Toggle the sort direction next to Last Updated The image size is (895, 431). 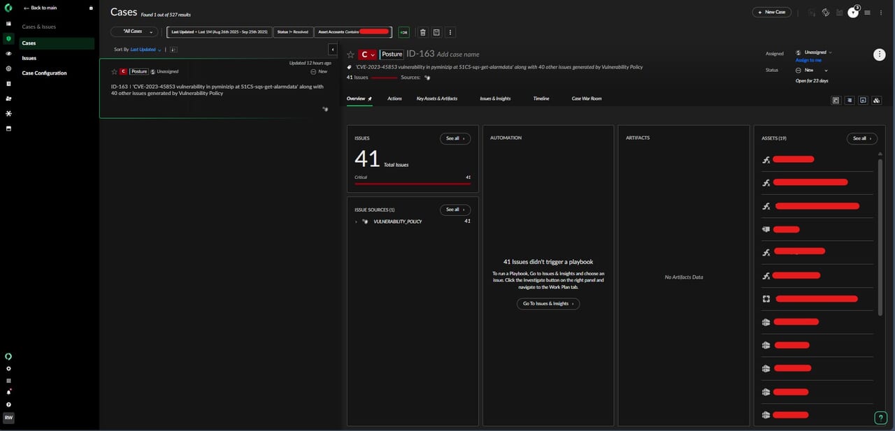173,50
